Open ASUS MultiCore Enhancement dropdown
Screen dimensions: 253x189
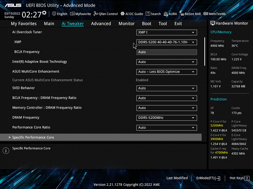click(167, 72)
